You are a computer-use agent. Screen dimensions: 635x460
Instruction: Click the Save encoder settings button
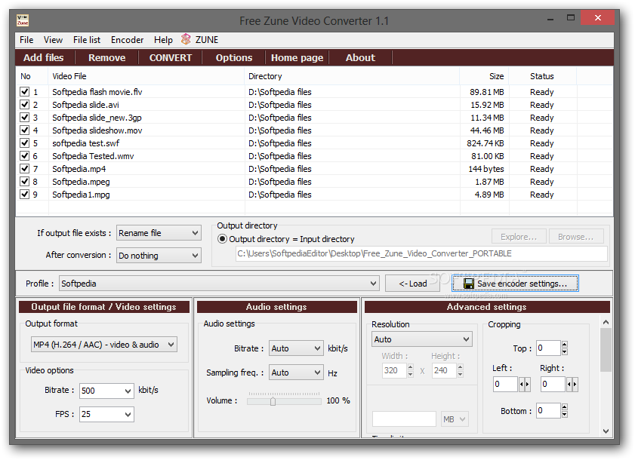[515, 284]
